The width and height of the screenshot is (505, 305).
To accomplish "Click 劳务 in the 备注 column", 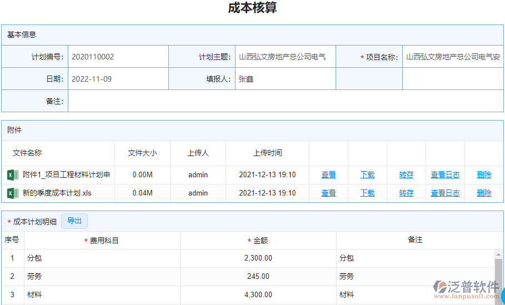I will click(347, 277).
